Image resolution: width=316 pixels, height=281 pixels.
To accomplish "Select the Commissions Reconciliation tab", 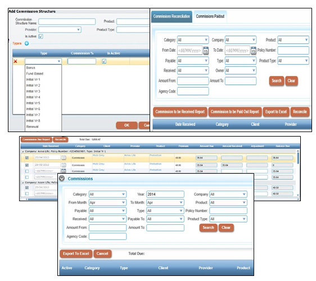I will coord(171,16).
